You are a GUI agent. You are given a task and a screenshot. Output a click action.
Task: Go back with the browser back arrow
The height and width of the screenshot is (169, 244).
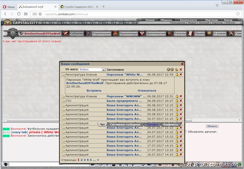(5, 14)
